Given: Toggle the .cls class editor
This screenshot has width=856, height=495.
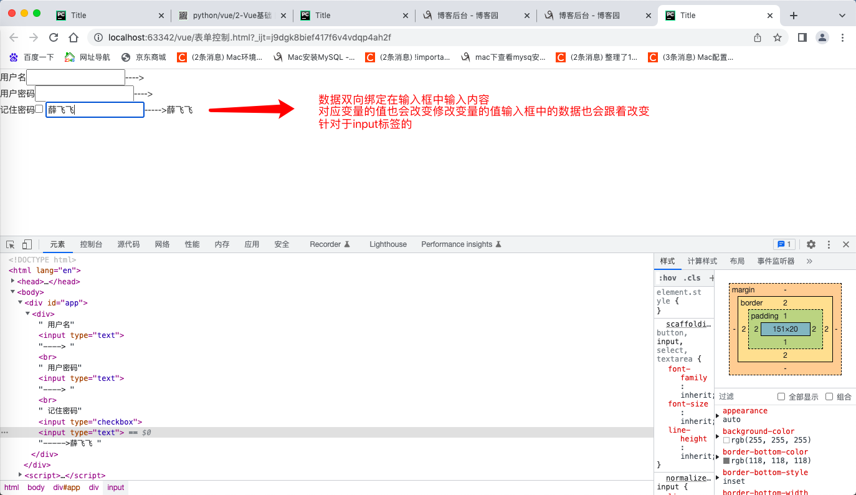Looking at the screenshot, I should (x=692, y=278).
